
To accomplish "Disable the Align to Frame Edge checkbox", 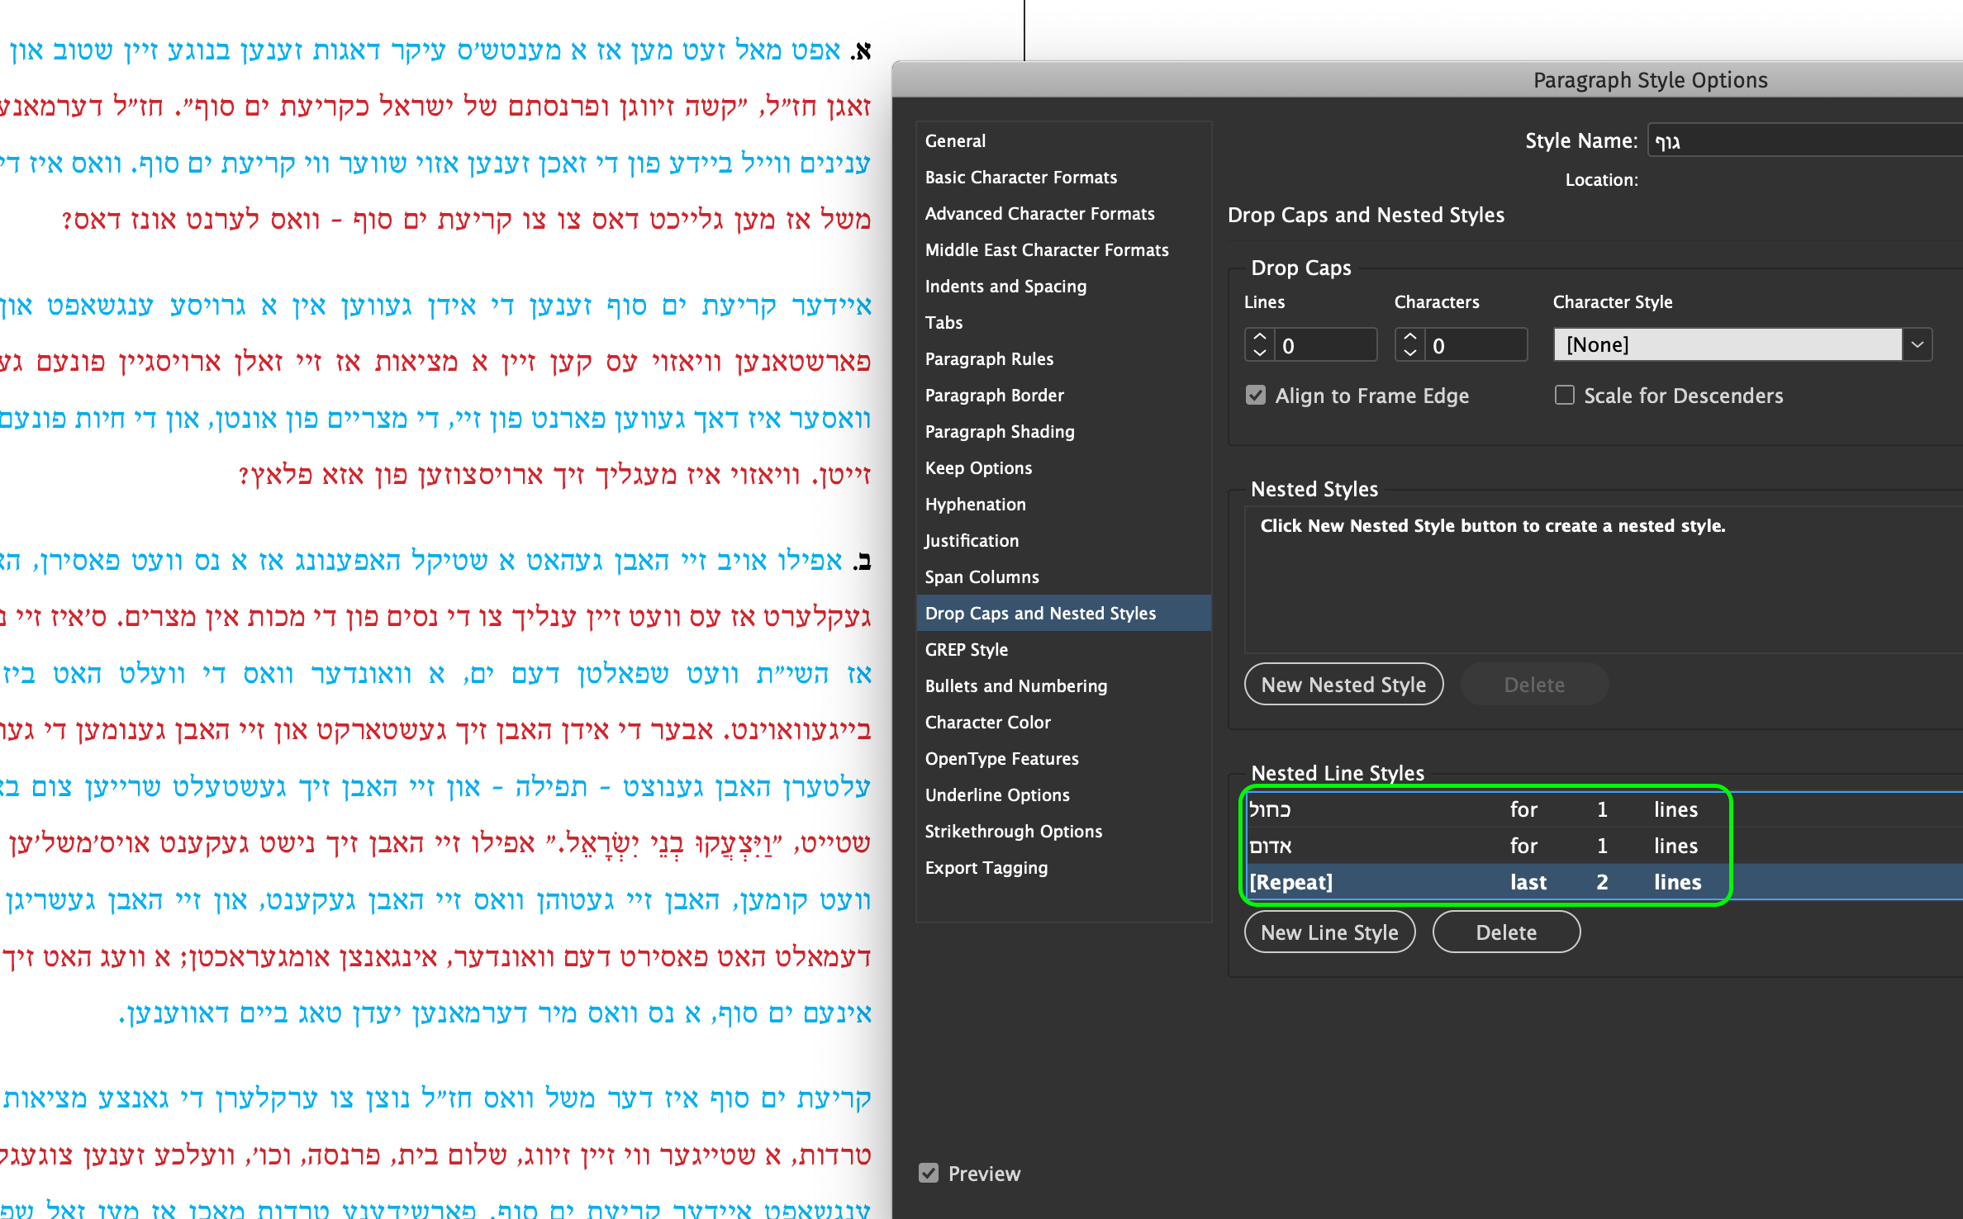I will 1255,396.
